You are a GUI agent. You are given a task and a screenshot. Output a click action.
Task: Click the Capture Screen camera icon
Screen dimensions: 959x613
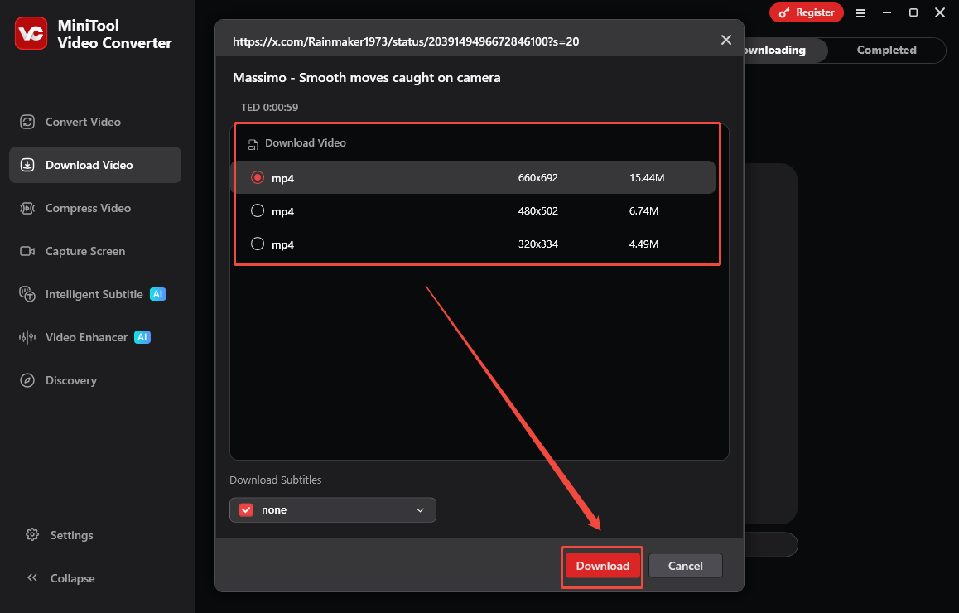click(27, 251)
